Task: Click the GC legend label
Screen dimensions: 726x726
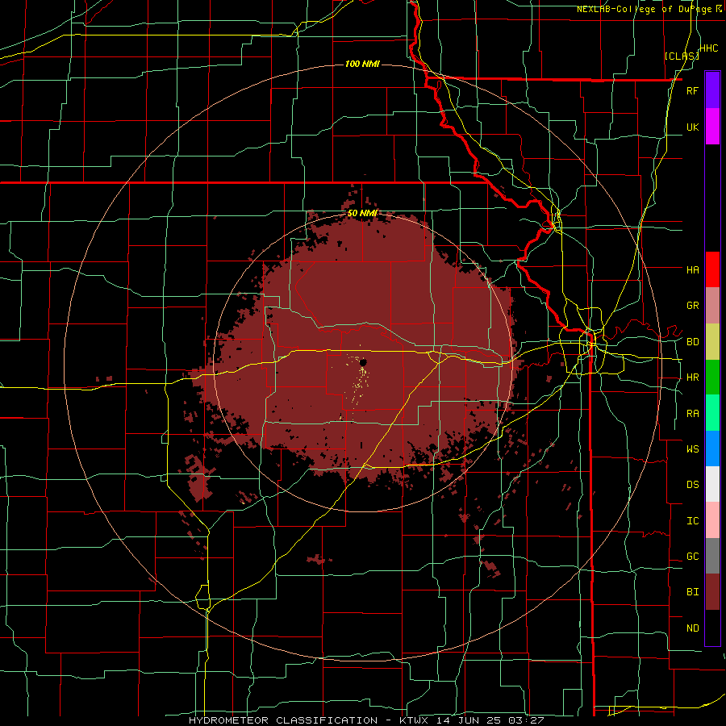Action: click(692, 556)
